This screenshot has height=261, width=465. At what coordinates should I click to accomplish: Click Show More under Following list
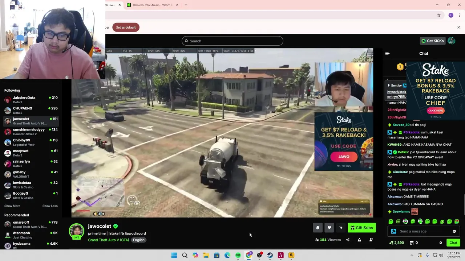click(12, 206)
